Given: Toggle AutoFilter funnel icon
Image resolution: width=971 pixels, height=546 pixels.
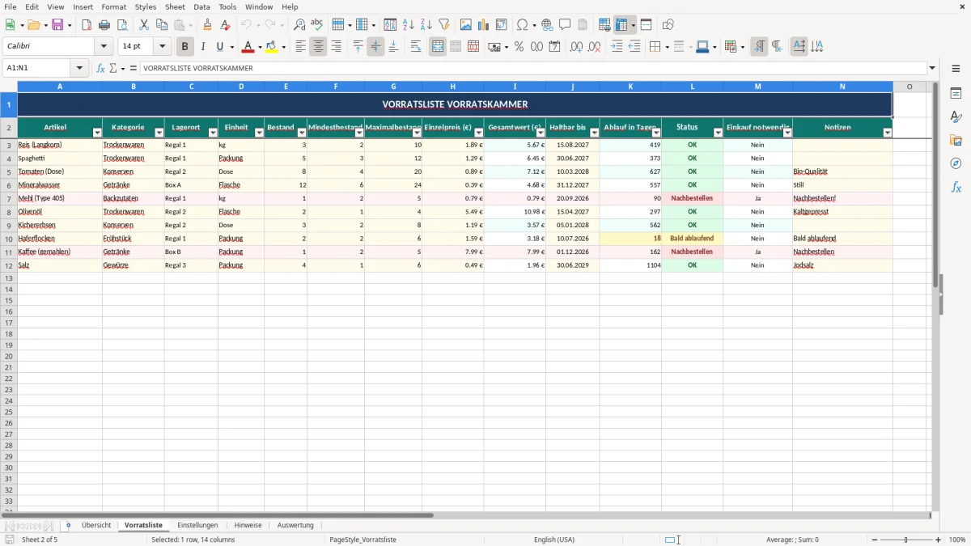Looking at the screenshot, I should pyautogui.click(x=444, y=25).
